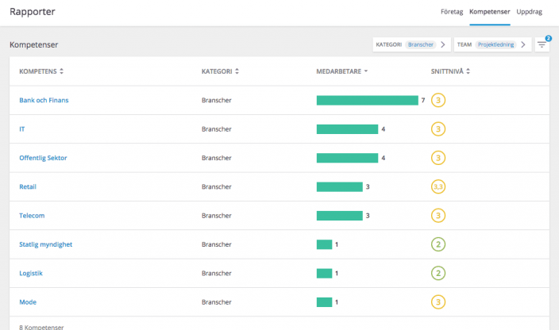Expand the Team Projektledning filter chevron
Screen dimensions: 559x330
click(x=522, y=44)
